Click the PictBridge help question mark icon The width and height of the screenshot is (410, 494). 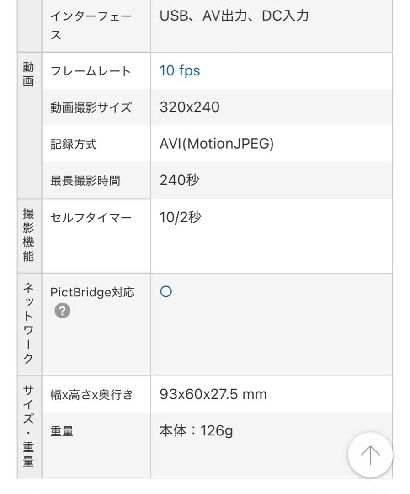point(62,311)
